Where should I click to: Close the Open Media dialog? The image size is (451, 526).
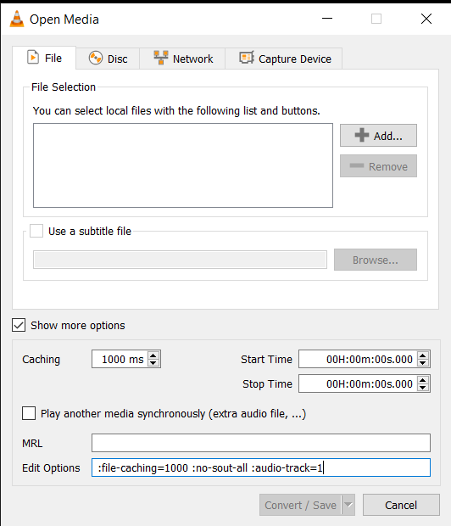(x=426, y=19)
